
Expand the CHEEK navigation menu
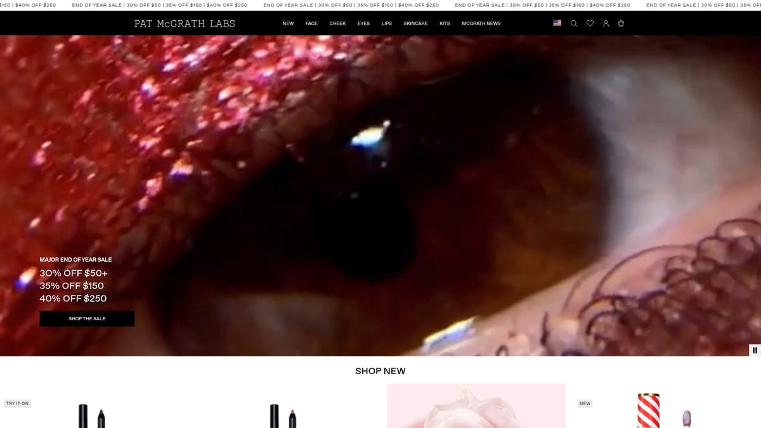(337, 23)
